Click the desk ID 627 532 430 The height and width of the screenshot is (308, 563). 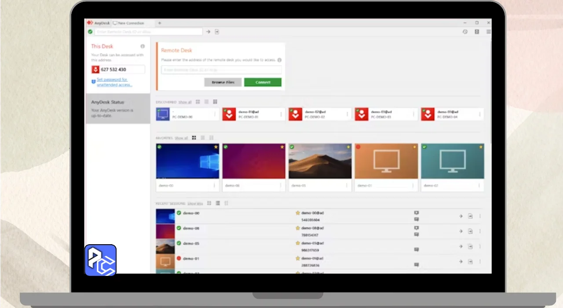tap(113, 70)
